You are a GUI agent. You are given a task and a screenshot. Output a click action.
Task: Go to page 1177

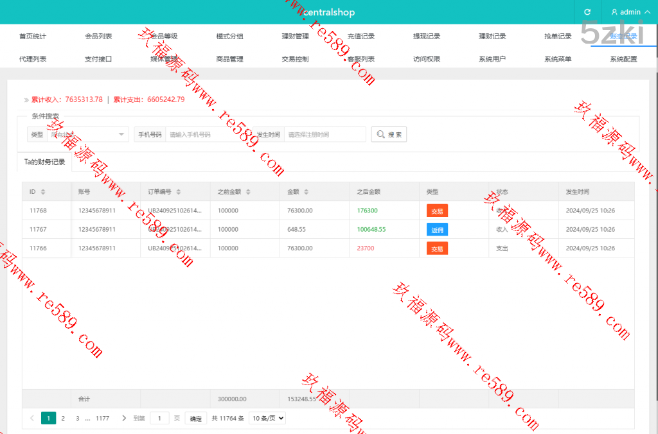(102, 418)
